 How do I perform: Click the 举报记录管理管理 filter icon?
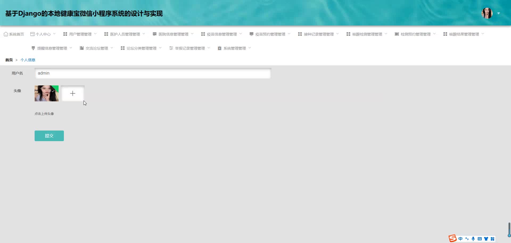171,48
